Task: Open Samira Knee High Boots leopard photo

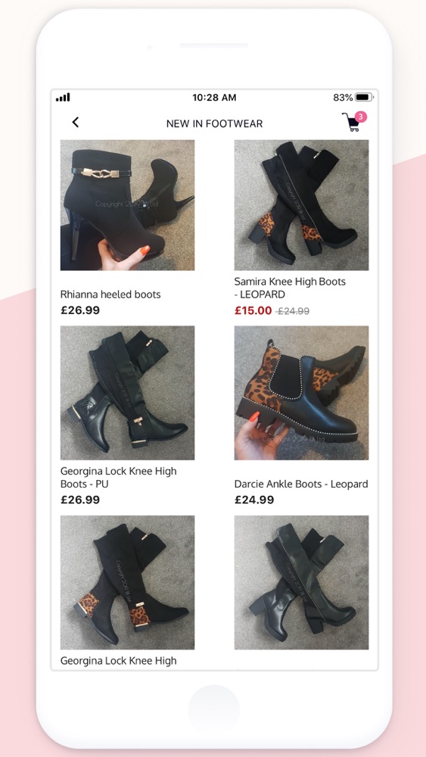Action: [301, 205]
